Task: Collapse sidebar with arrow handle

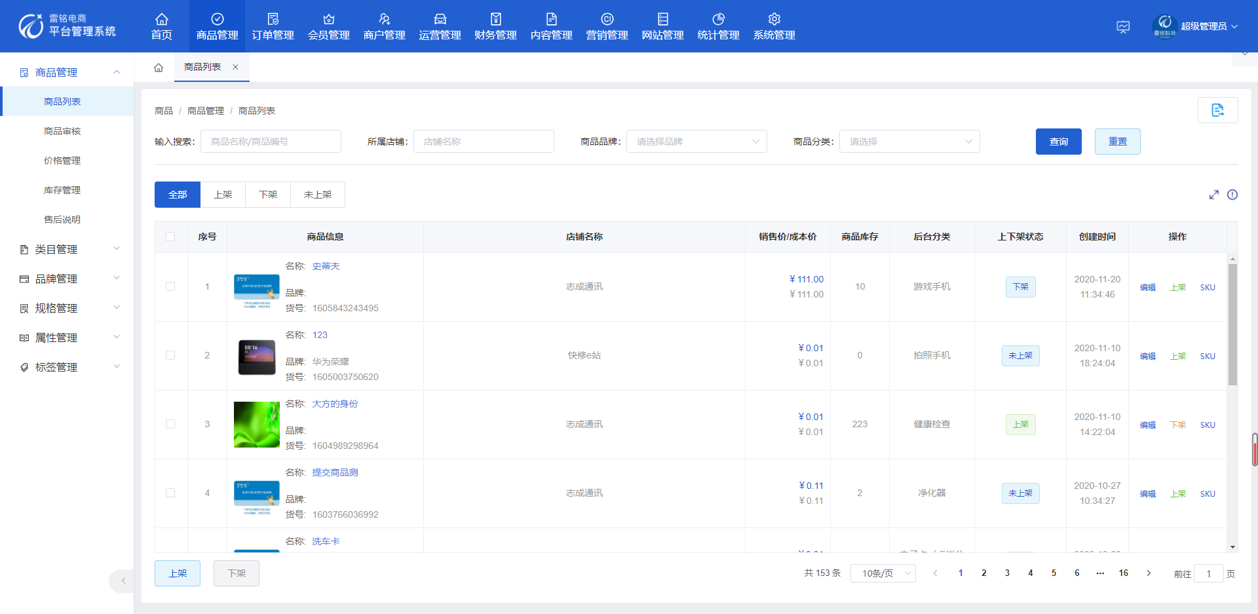Action: 123,581
